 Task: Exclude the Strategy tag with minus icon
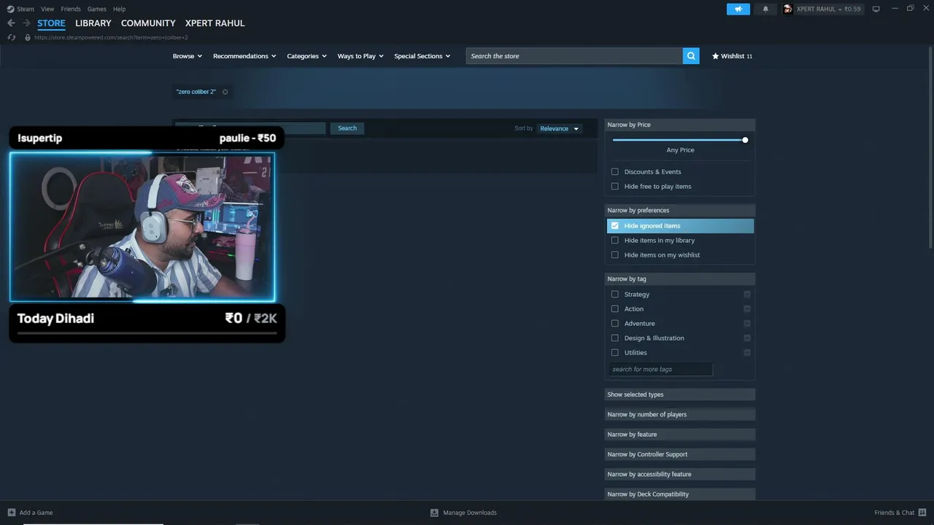[x=747, y=295]
